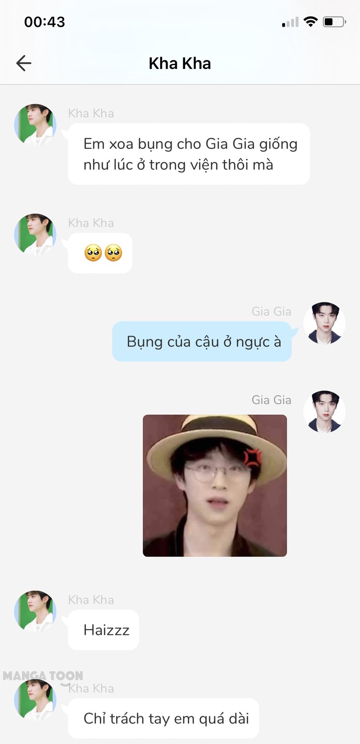This screenshot has width=360, height=744.
Task: Open the hat photo sticker image
Action: point(215,486)
